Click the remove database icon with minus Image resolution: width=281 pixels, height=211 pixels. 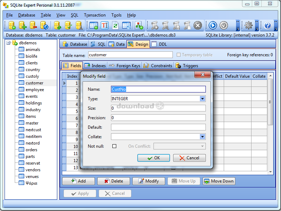click(34, 25)
